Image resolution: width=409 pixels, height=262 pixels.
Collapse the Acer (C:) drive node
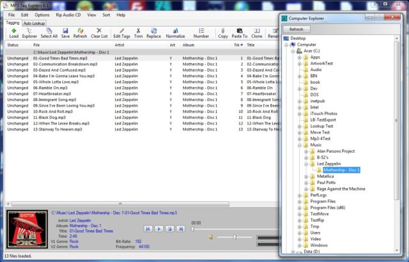point(293,51)
